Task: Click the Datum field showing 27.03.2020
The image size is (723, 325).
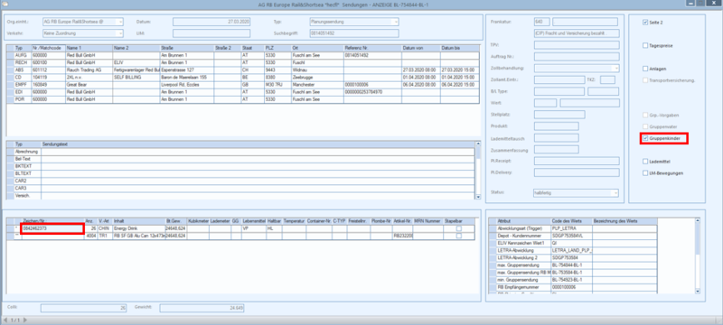Action: (211, 22)
